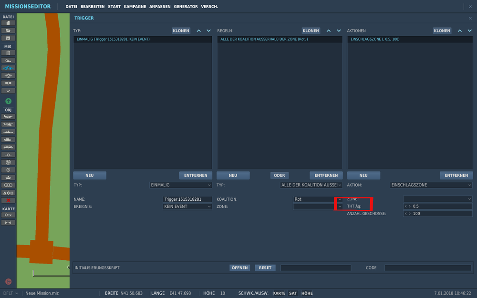Click the two-flags coalition icon

[8, 83]
